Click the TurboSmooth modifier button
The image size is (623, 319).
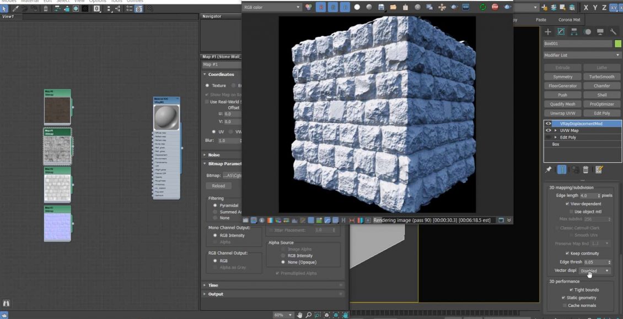(x=601, y=76)
